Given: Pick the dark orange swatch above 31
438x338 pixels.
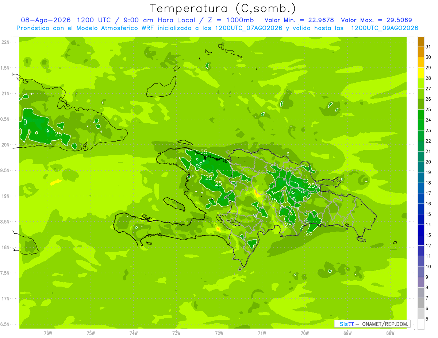Looking at the screenshot, I should pyautogui.click(x=421, y=42).
